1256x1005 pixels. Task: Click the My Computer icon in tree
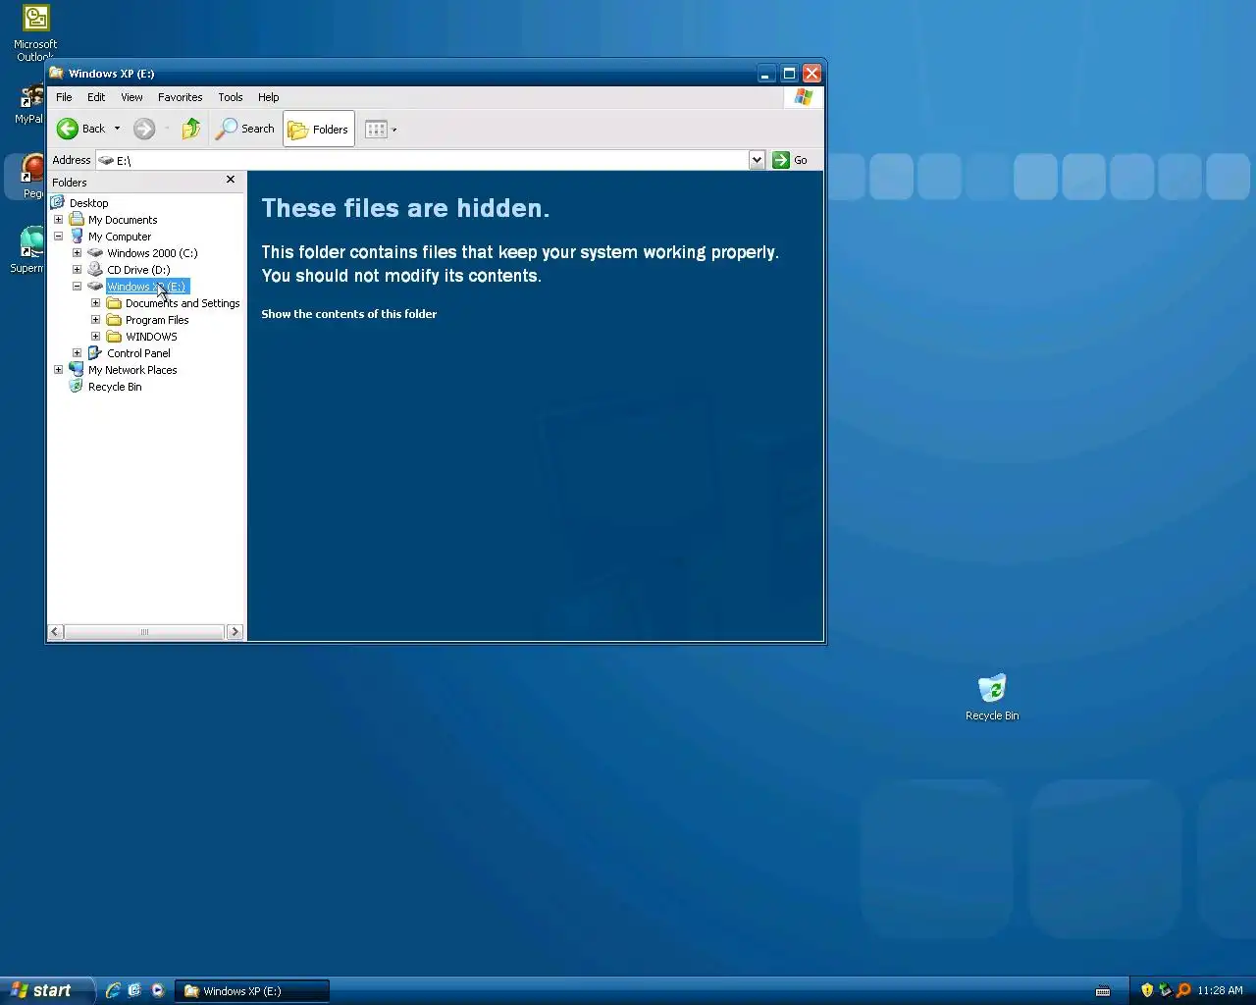(x=77, y=237)
